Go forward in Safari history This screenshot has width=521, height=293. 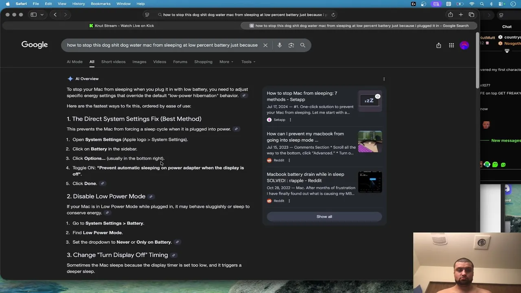[65, 15]
